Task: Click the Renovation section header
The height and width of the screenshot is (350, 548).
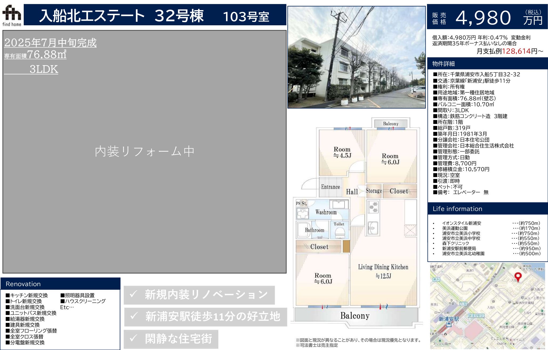Action: [61, 284]
